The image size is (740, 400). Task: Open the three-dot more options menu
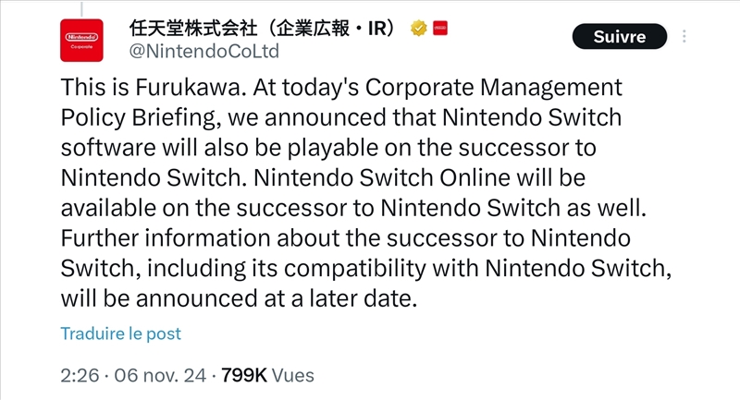[x=684, y=37]
